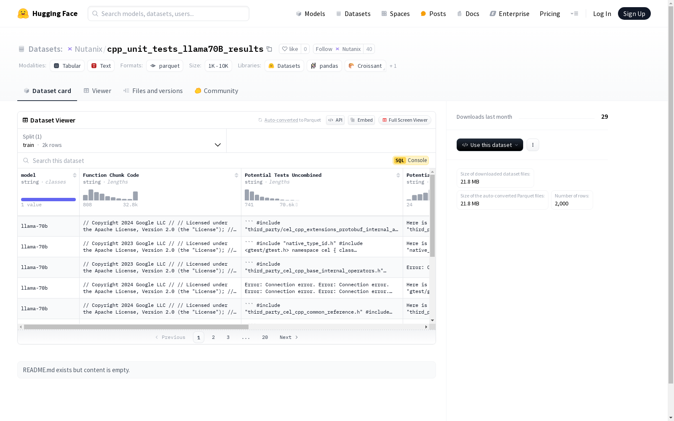Click the table vertical scrollbar

pyautogui.click(x=432, y=216)
